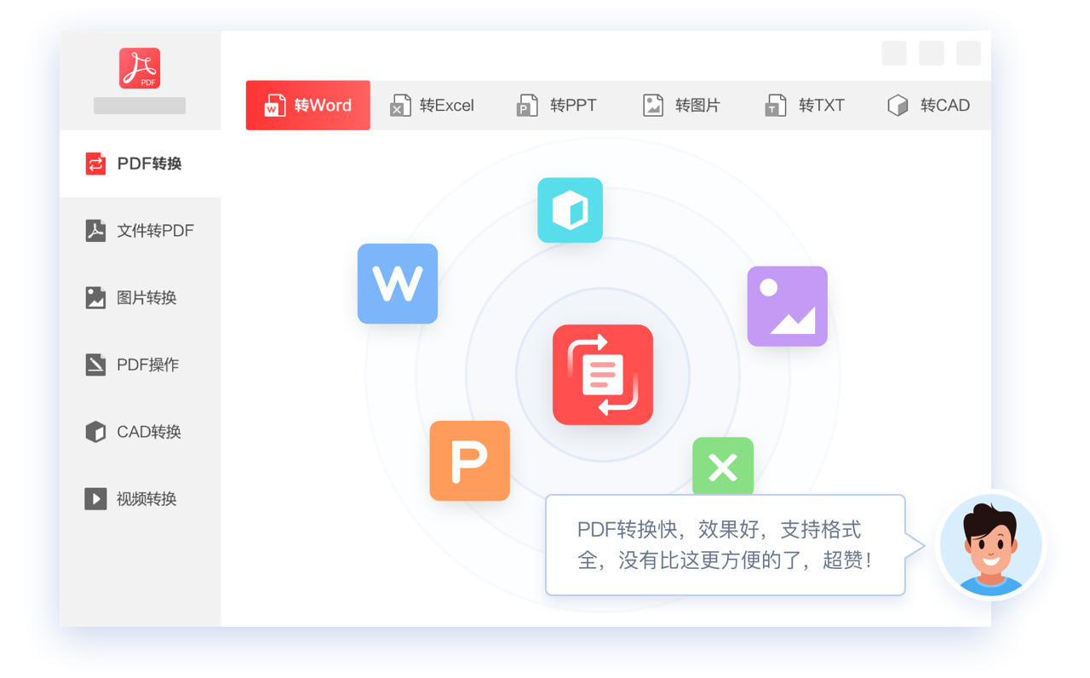Viewport: 1090px width, 678px height.
Task: Click the red PDF app logo
Action: pos(140,68)
